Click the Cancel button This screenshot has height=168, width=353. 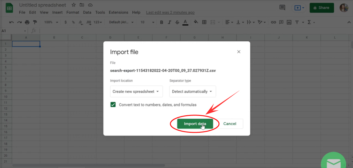click(230, 124)
